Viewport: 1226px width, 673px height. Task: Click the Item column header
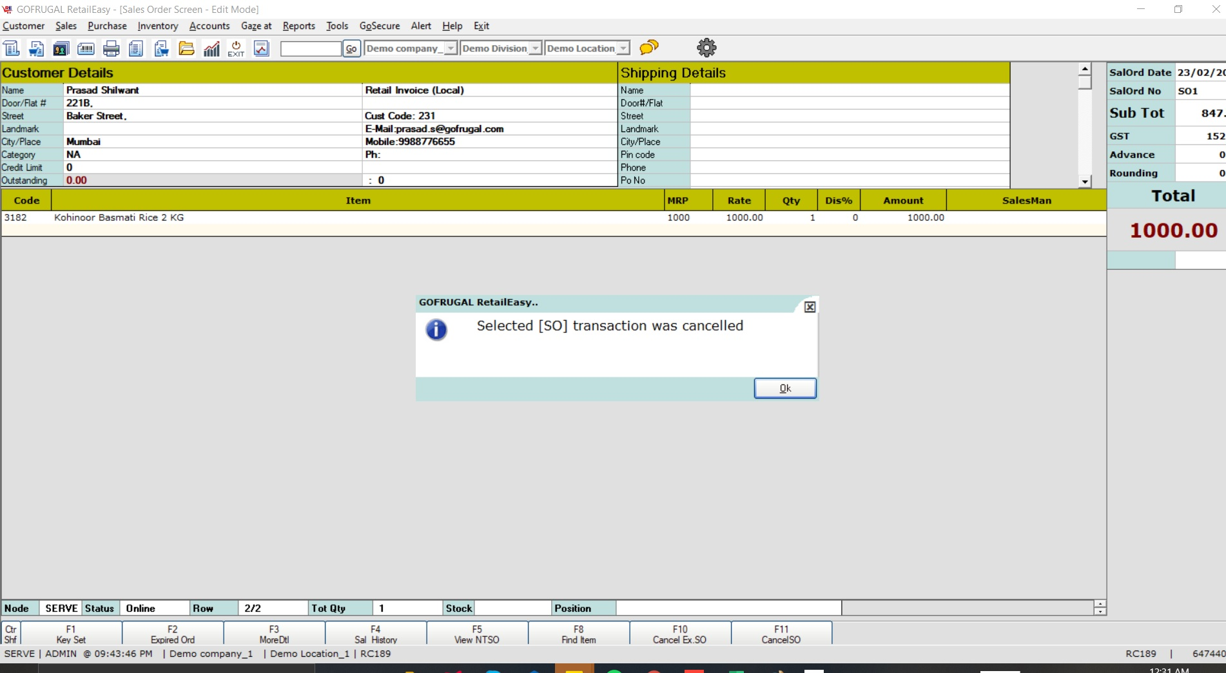point(358,200)
